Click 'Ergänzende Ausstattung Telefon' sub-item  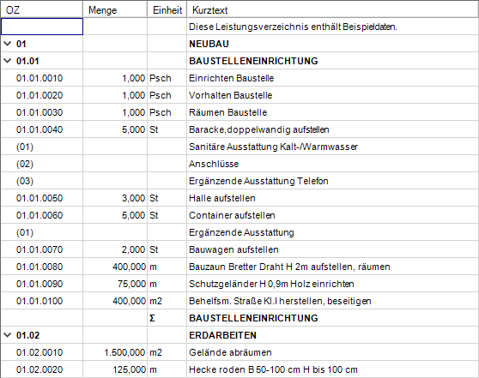(258, 181)
